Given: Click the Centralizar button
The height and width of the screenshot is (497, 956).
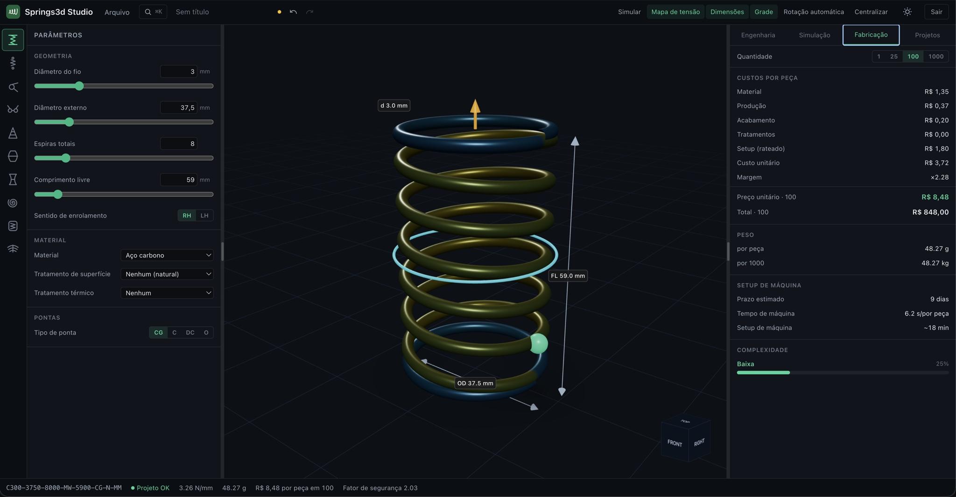Looking at the screenshot, I should (x=871, y=12).
